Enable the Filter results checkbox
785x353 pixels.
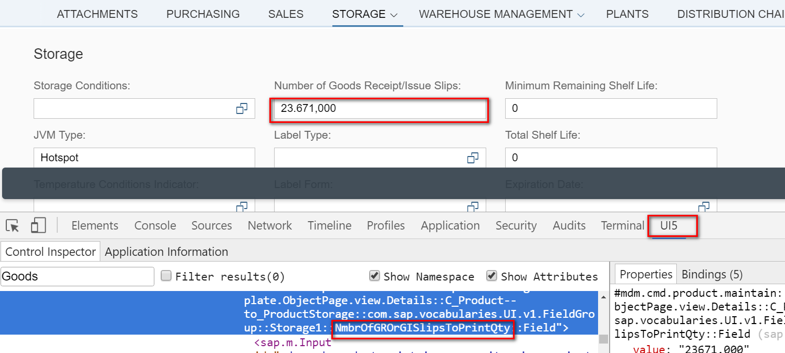click(166, 276)
